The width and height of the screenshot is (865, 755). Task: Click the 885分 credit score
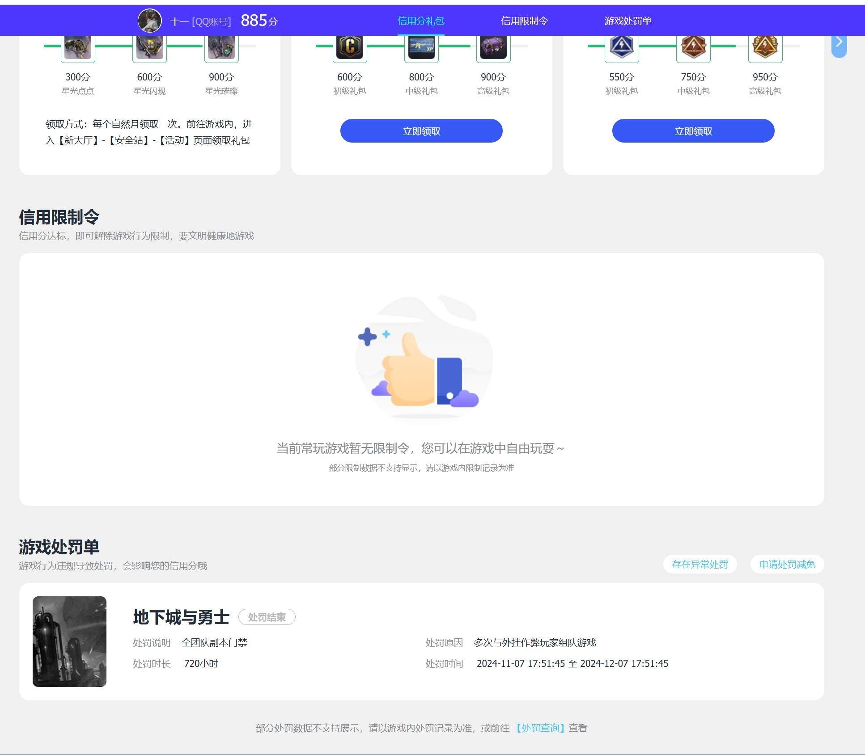click(x=259, y=21)
